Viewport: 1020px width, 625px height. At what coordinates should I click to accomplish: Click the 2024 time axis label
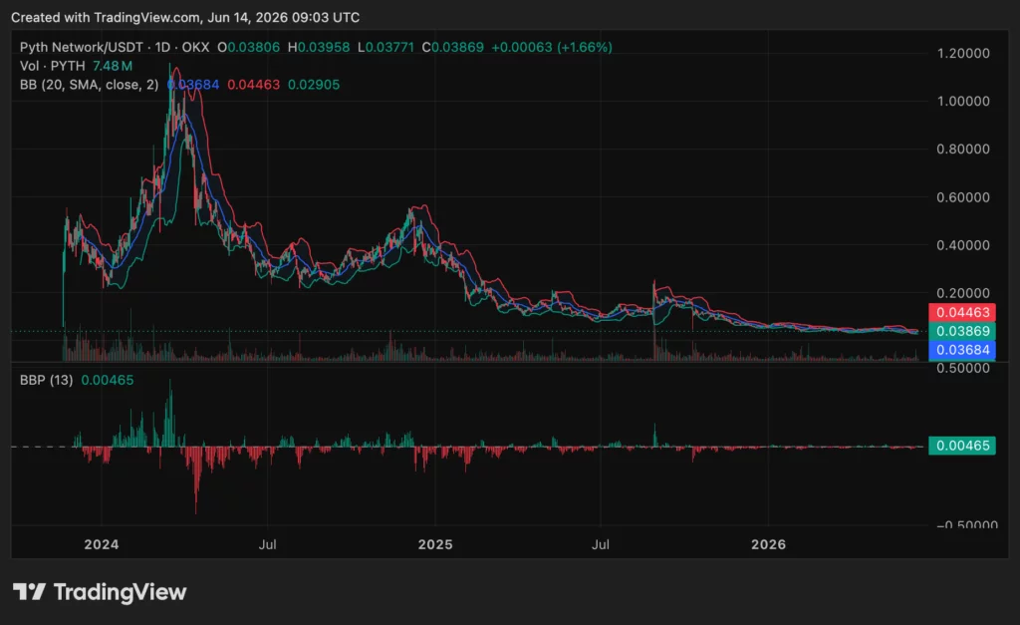click(x=102, y=544)
